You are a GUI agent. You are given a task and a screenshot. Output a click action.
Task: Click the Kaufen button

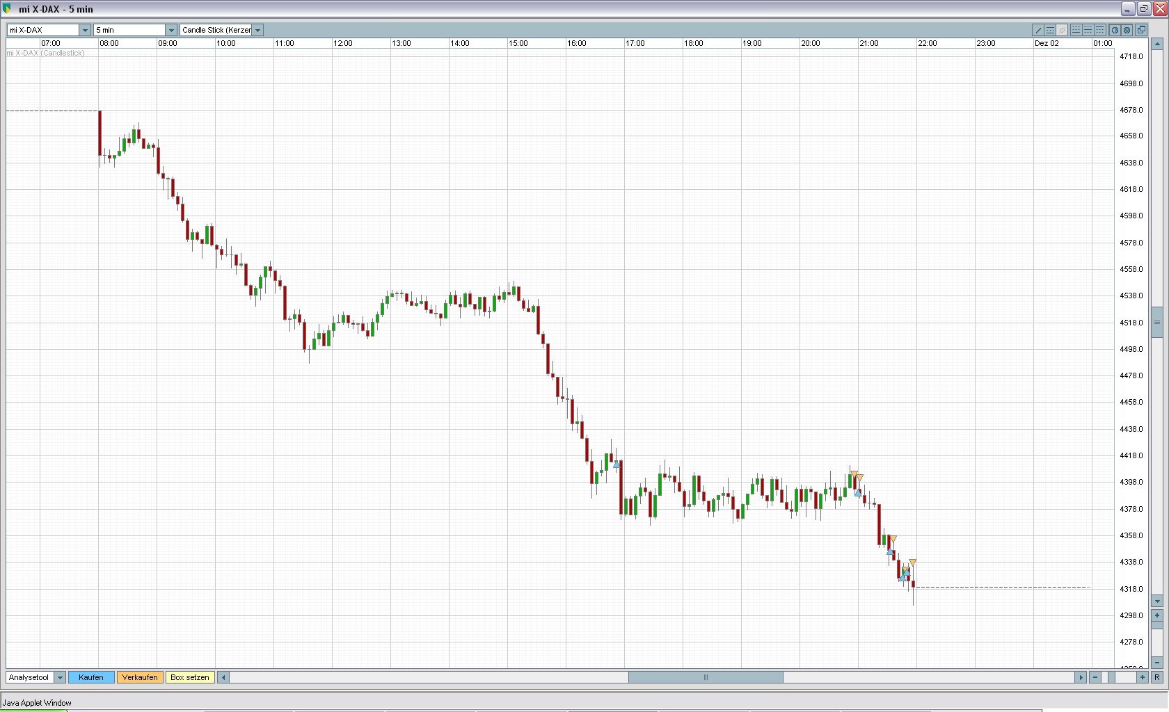click(x=91, y=677)
